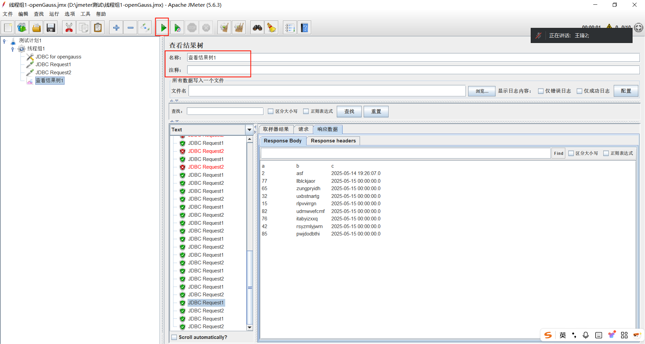The height and width of the screenshot is (344, 645).
Task: Click the results list scrollbar thumb
Action: pyautogui.click(x=250, y=288)
